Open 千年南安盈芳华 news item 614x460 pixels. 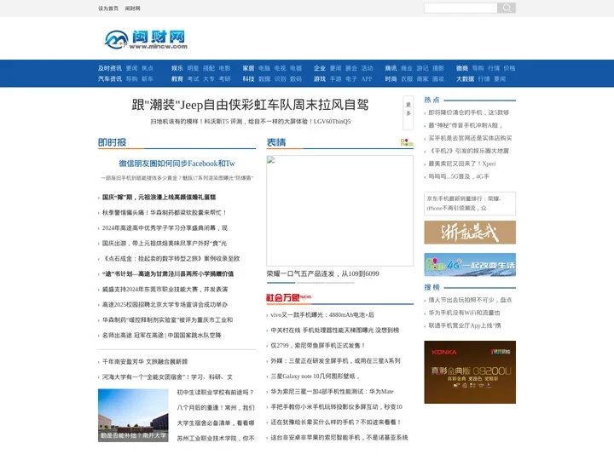pos(145,361)
